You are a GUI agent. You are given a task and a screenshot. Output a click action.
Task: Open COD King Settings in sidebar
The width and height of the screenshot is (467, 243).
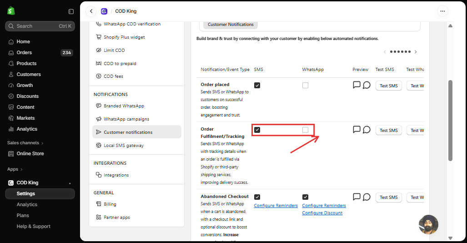pyautogui.click(x=40, y=194)
